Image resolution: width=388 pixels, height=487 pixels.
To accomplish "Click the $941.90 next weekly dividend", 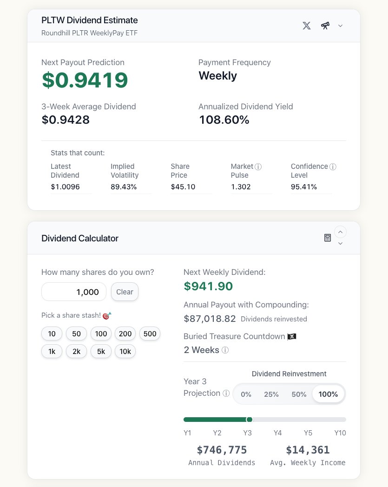I will point(208,286).
